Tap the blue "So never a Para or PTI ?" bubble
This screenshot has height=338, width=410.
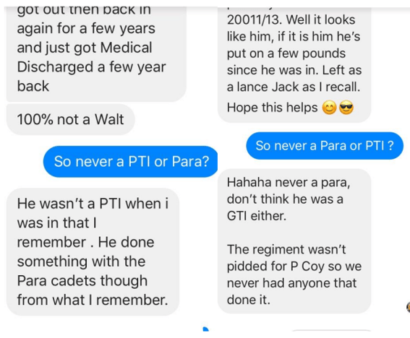(x=325, y=145)
